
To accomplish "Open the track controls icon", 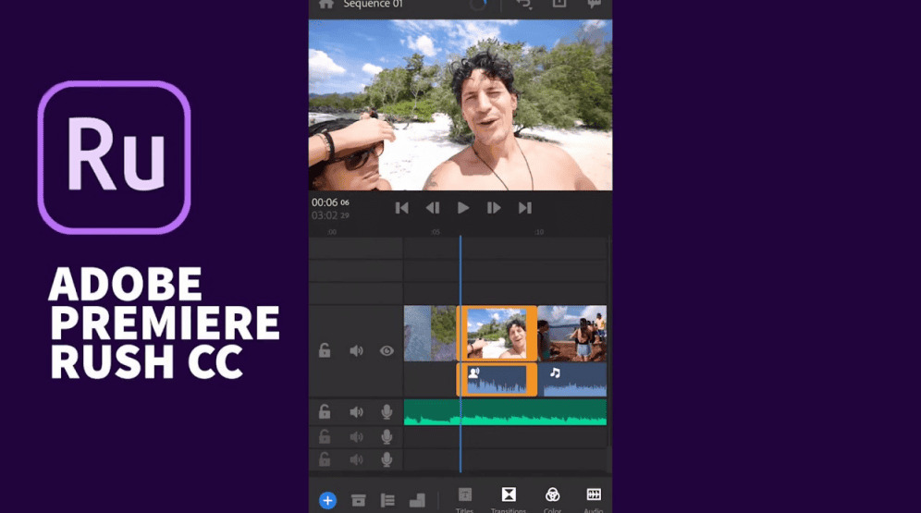I will coord(387,500).
